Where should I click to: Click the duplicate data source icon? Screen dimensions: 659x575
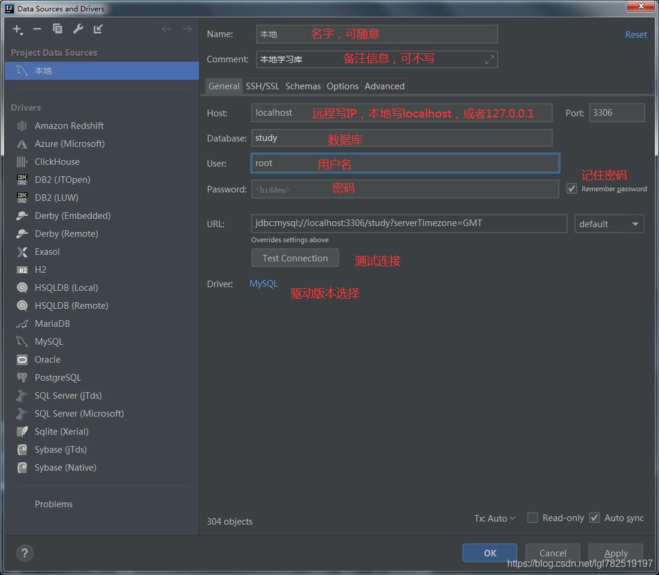58,29
